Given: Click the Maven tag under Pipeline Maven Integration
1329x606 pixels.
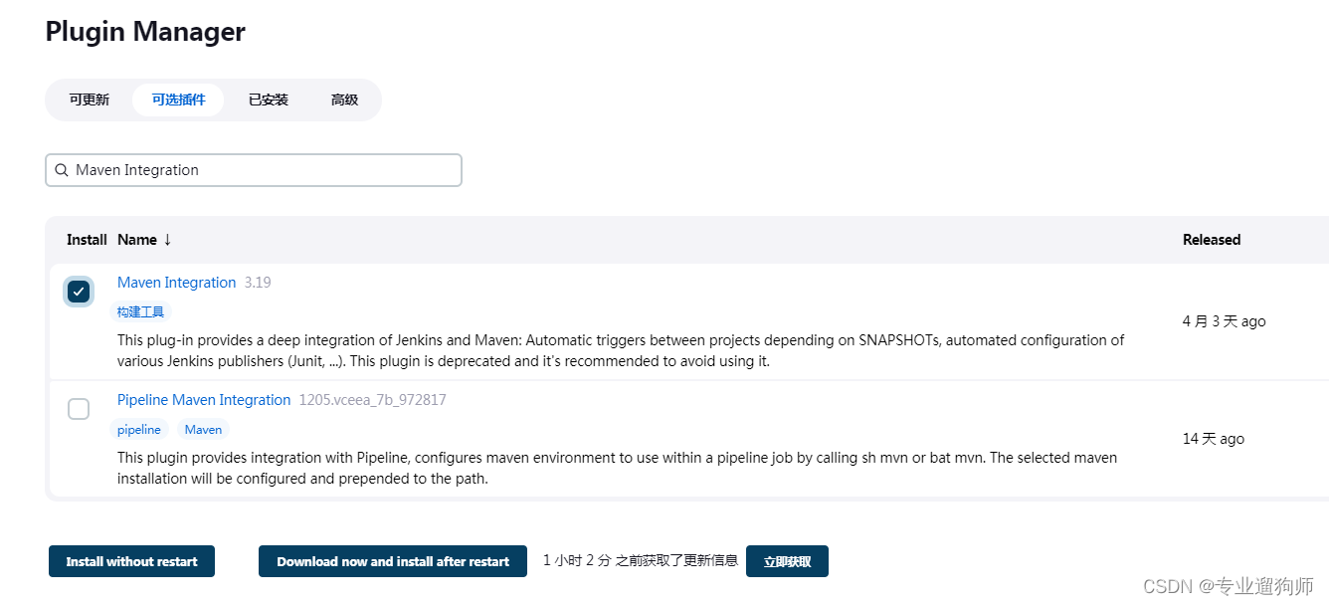Looking at the screenshot, I should [203, 429].
